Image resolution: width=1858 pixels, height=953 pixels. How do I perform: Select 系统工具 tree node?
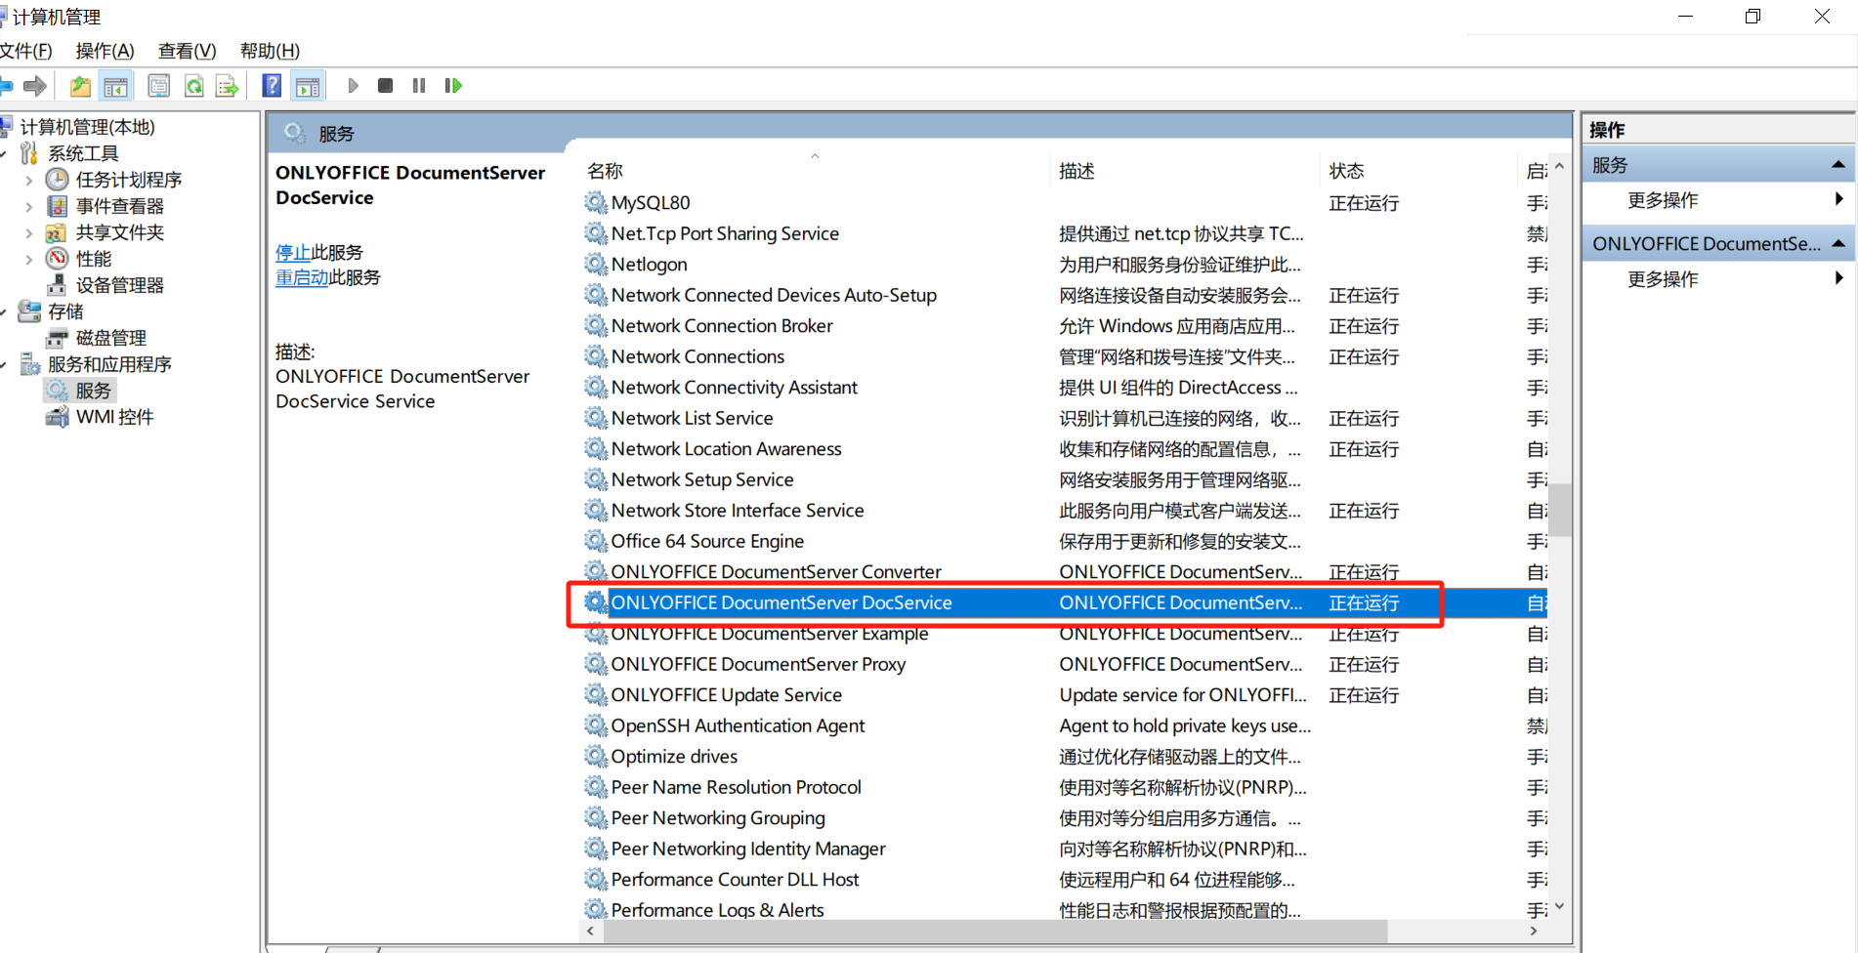click(x=83, y=153)
